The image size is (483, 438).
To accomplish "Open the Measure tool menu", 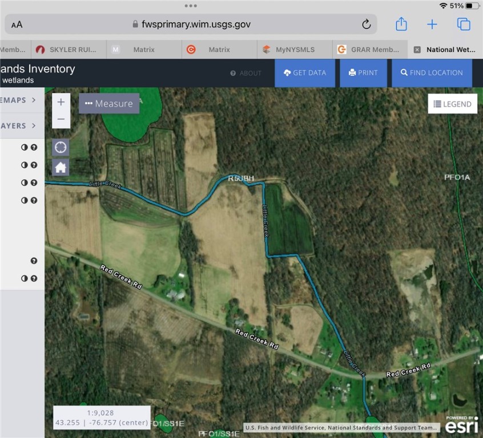I will click(108, 103).
